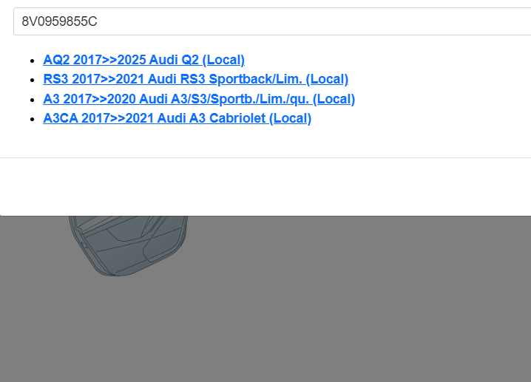Choose the A3CA 2017>>2021 Audi A3 Cabriolet link
The height and width of the screenshot is (382, 531).
177,118
